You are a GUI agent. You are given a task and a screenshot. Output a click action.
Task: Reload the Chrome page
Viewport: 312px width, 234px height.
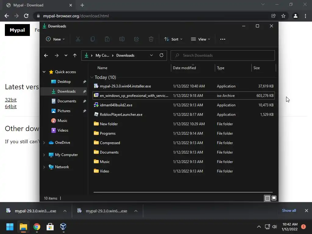(x=26, y=16)
